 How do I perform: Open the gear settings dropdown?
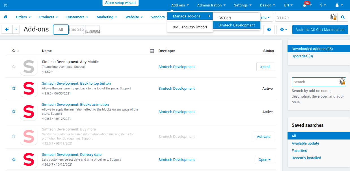tap(284, 30)
